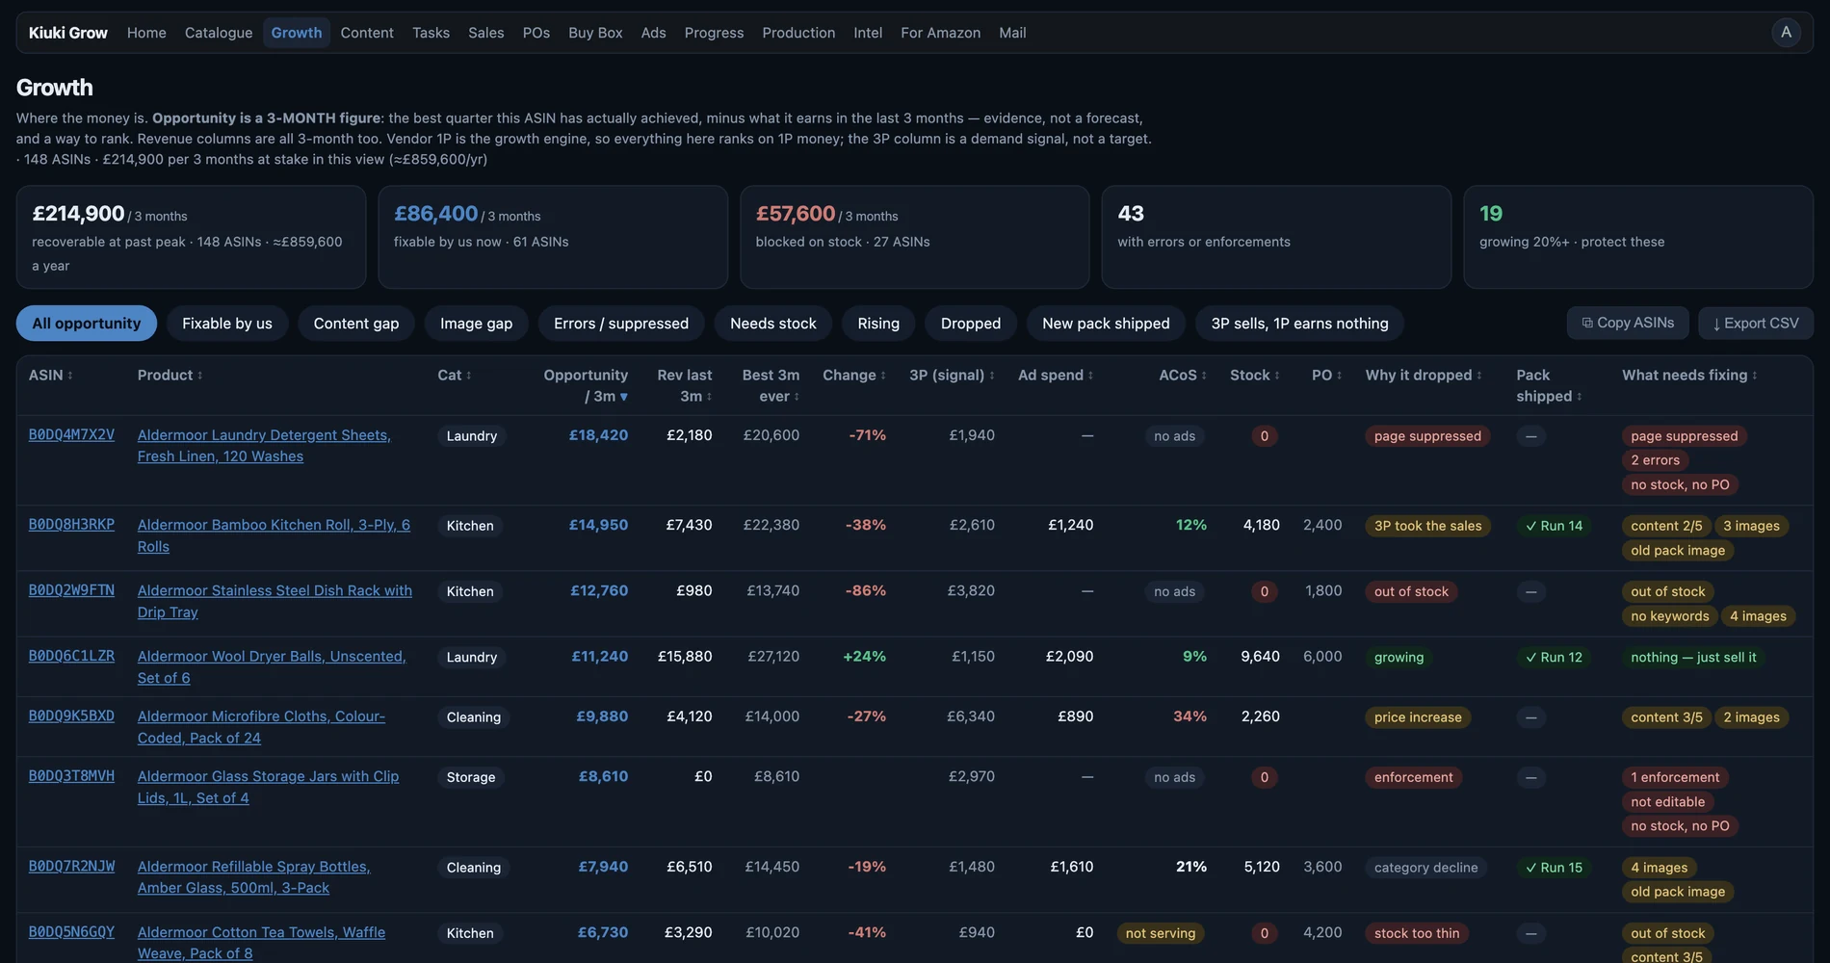Open the Intel tab
The image size is (1830, 963).
868,33
